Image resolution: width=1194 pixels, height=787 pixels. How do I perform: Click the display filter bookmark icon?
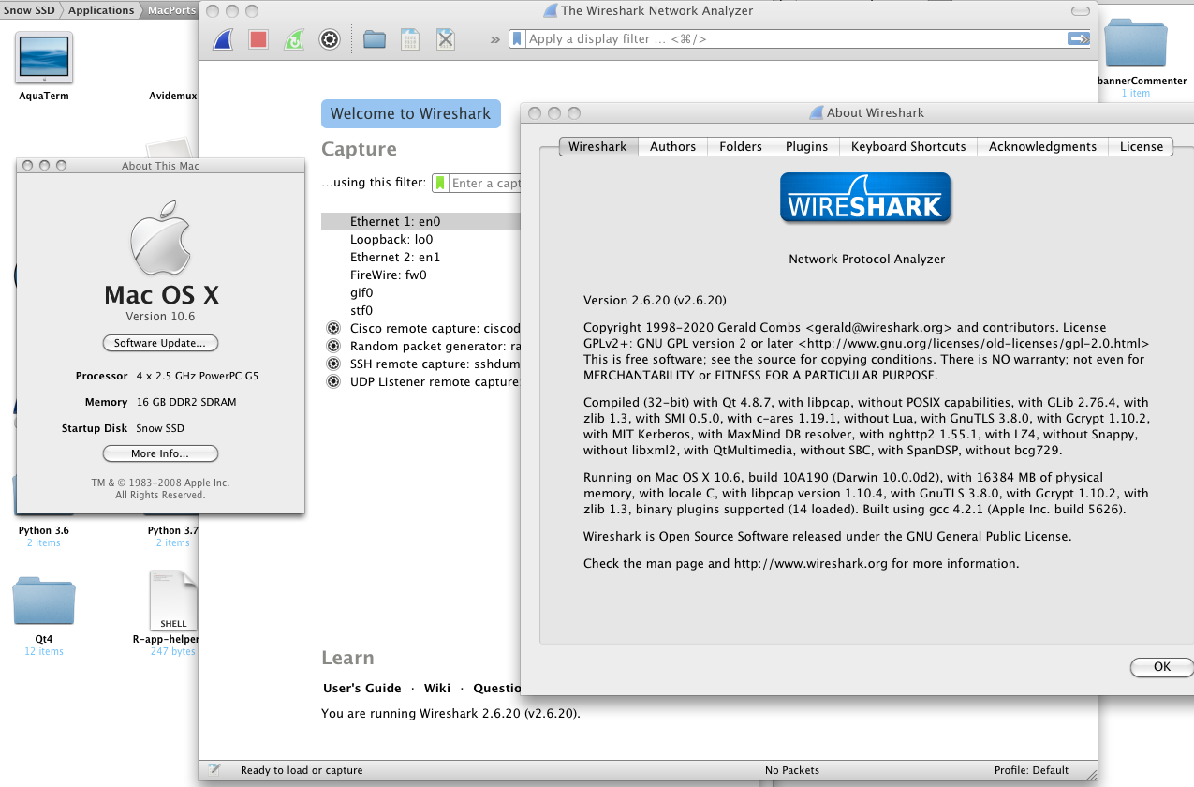coord(517,39)
